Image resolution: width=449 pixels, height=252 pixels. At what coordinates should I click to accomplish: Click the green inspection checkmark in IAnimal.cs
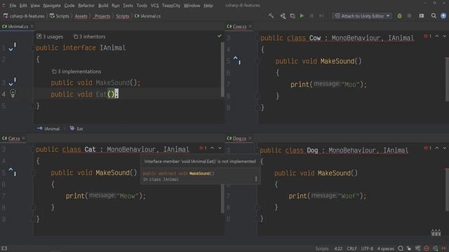pos(220,36)
